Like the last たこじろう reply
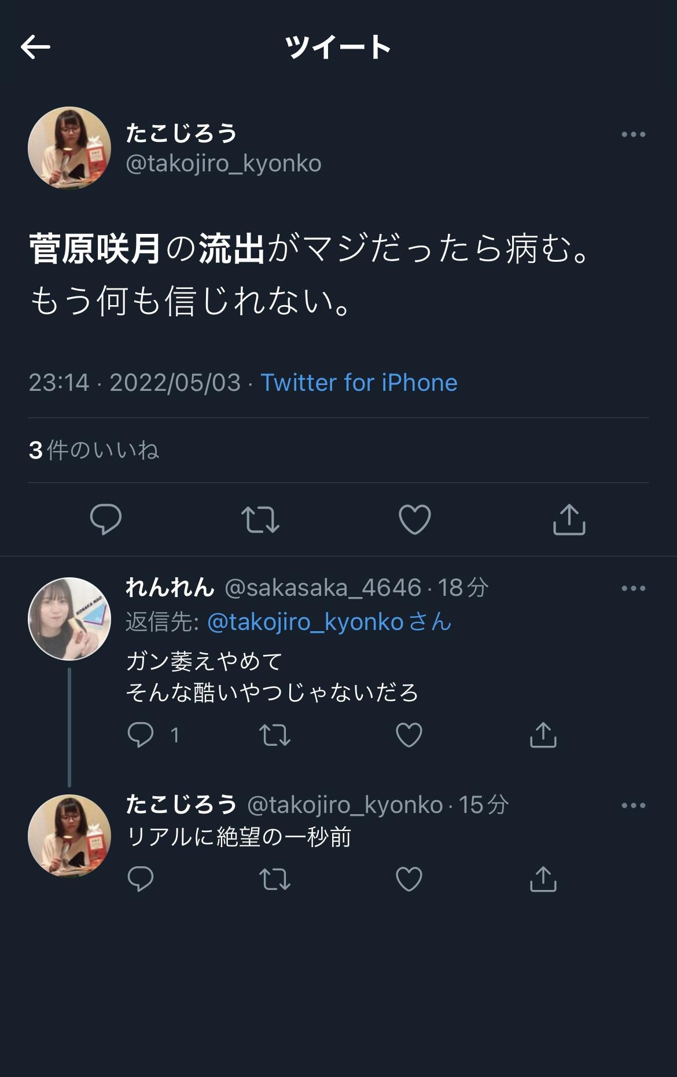This screenshot has width=677, height=1077. pyautogui.click(x=409, y=879)
